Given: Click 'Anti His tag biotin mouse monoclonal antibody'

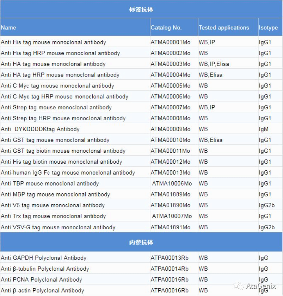Looking at the screenshot, I should [61, 162].
